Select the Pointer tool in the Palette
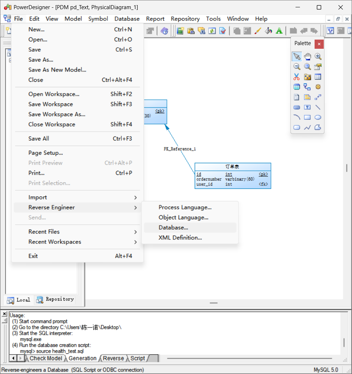The width and height of the screenshot is (352, 374). [297, 56]
